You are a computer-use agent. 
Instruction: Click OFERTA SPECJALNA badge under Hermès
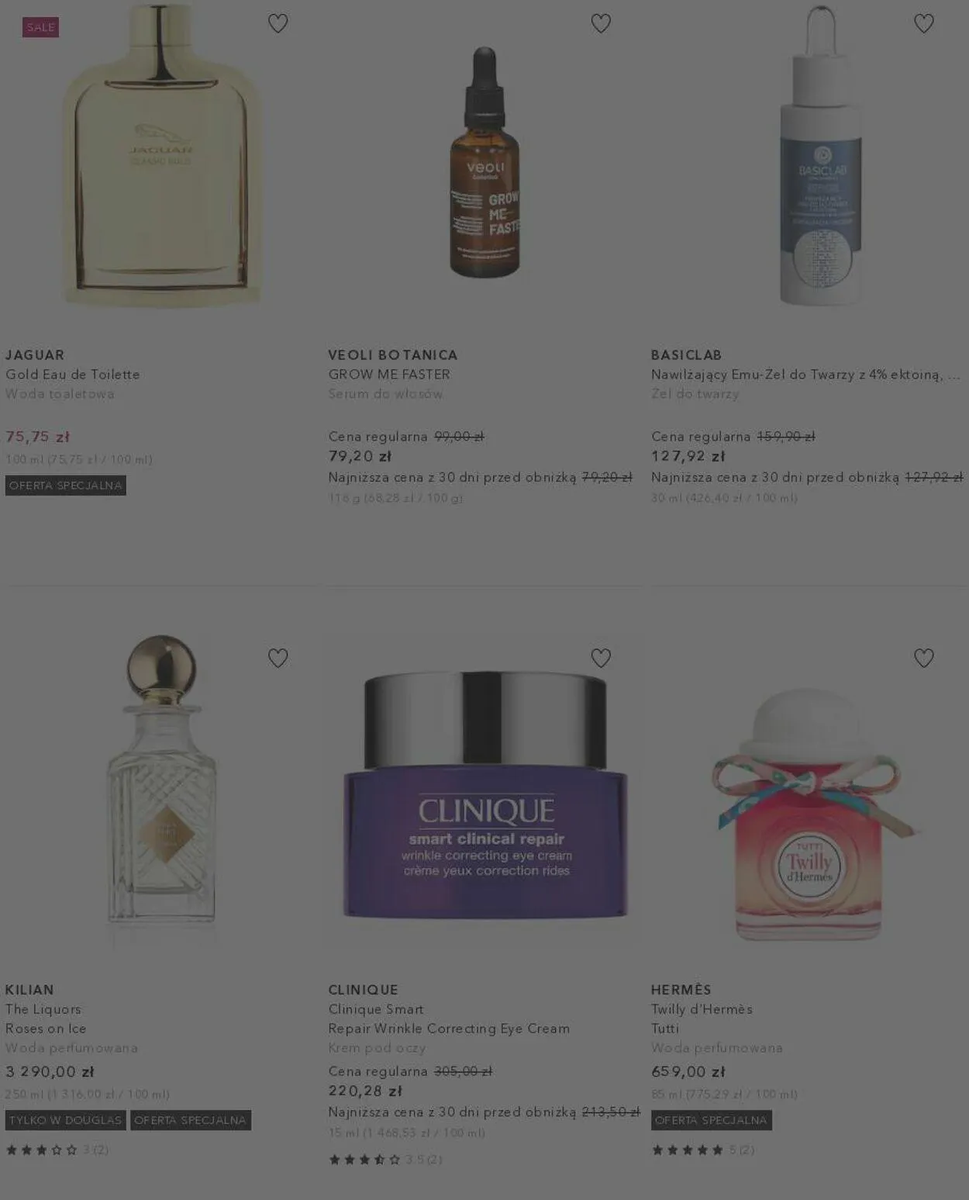coord(711,1120)
